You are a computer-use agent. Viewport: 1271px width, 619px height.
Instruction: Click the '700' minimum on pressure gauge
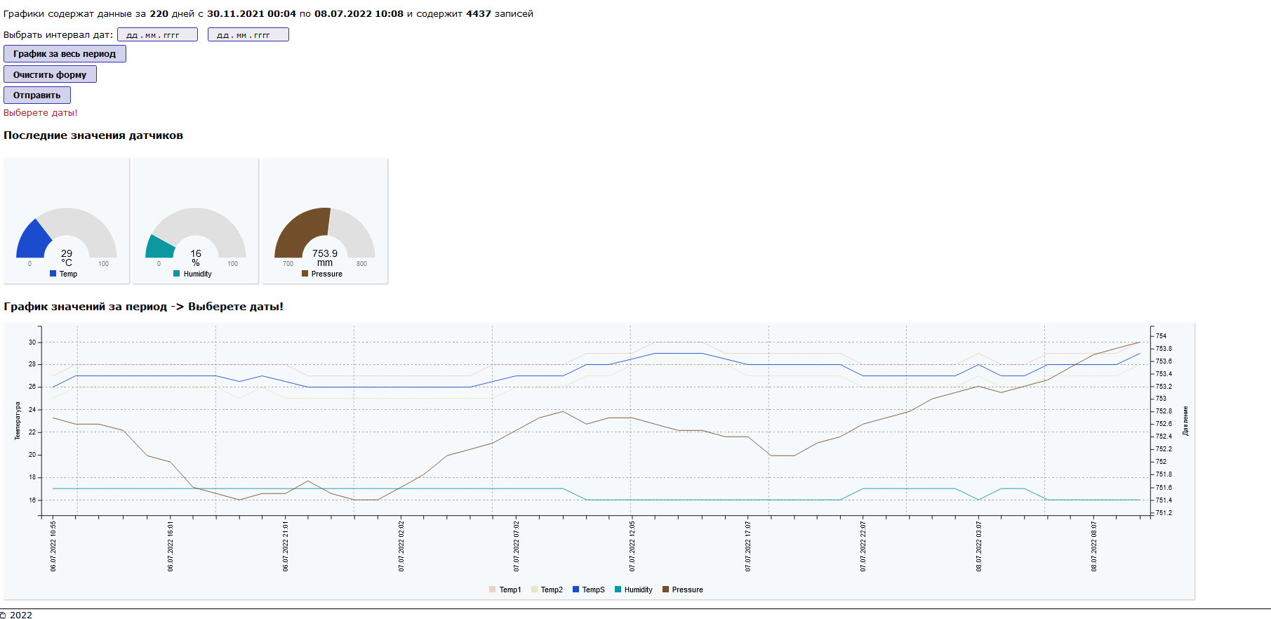coord(288,264)
